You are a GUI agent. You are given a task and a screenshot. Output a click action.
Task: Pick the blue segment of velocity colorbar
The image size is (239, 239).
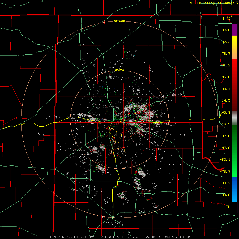tap(234, 189)
